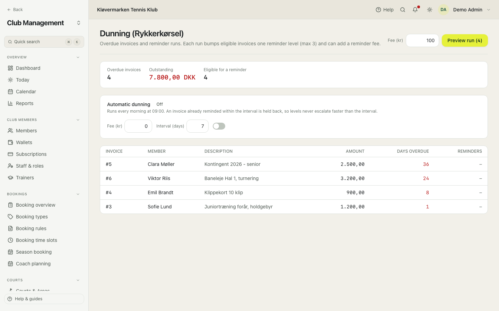Open the search magnifier in top bar
This screenshot has height=311, width=499.
pos(403,10)
